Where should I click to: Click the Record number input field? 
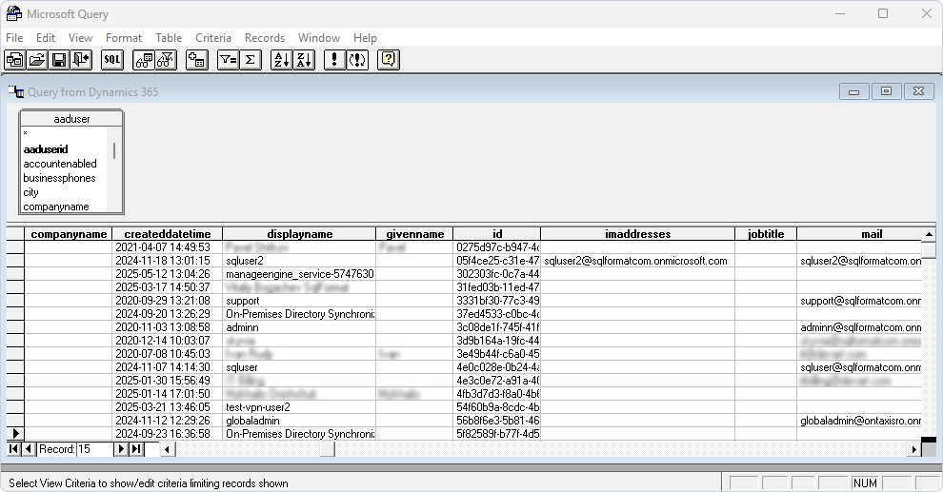[x=94, y=449]
